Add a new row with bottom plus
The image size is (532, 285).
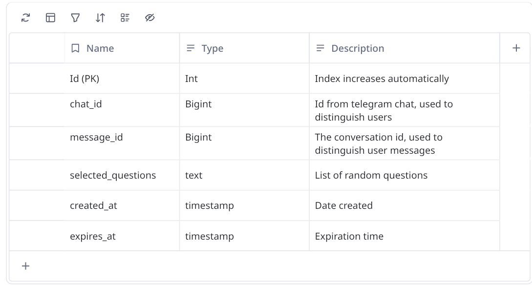tap(26, 266)
